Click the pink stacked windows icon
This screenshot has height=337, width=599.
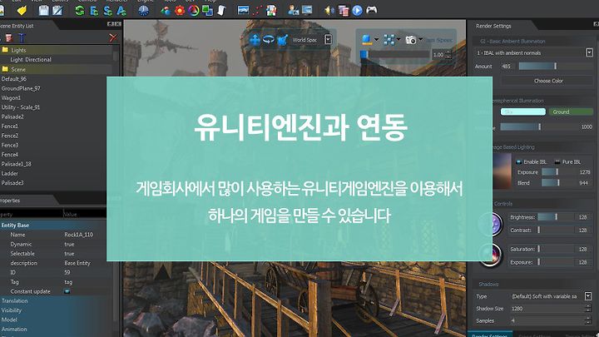[344, 11]
